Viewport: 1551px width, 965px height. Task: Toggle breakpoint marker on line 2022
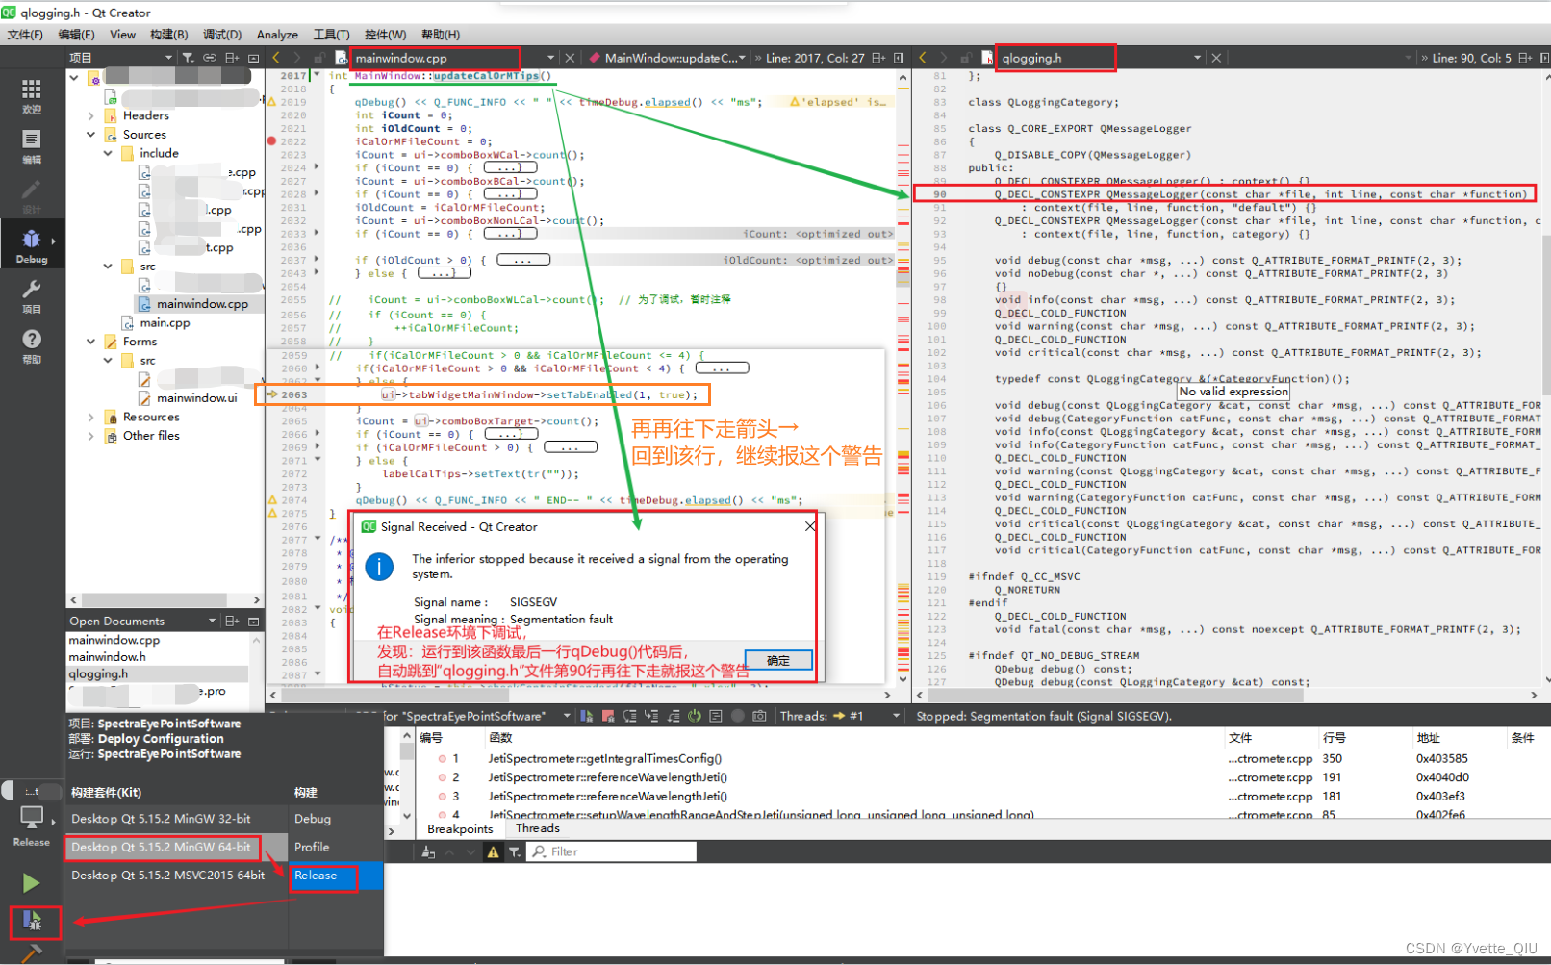tap(272, 141)
